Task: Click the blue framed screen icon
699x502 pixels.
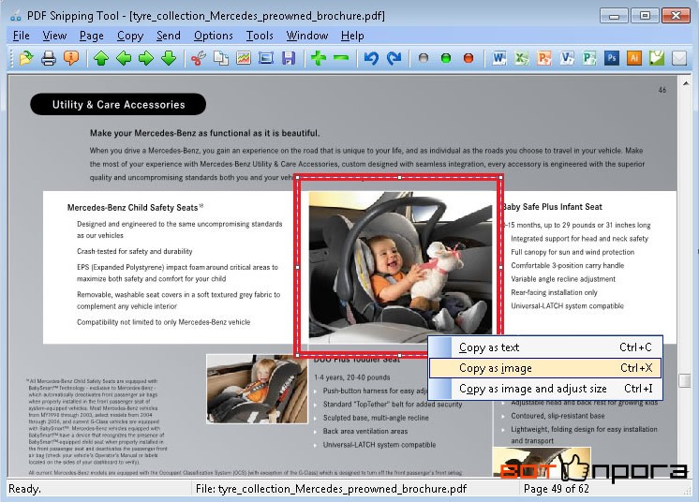Action: (x=266, y=58)
